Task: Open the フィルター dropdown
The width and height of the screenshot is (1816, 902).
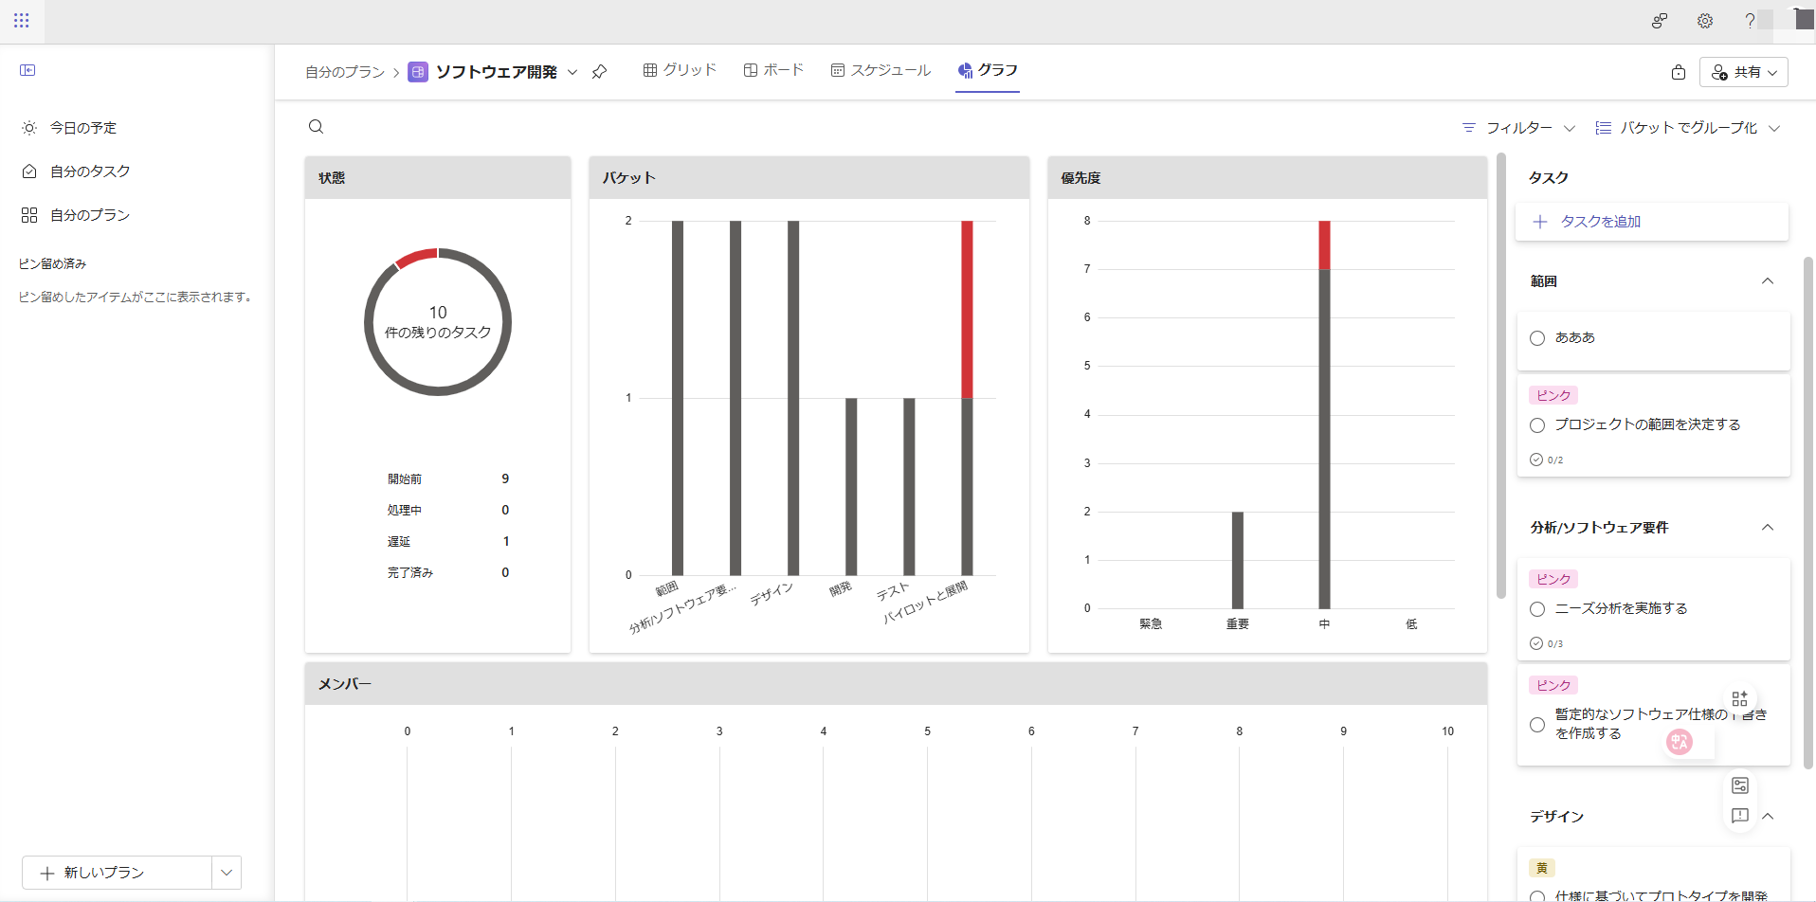Action: [1518, 128]
